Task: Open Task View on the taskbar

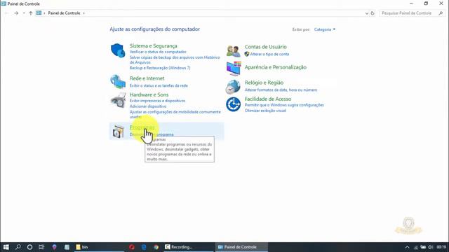Action: pos(41,247)
